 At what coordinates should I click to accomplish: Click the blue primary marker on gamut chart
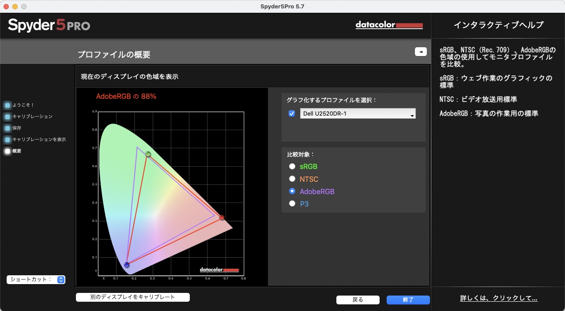point(127,265)
